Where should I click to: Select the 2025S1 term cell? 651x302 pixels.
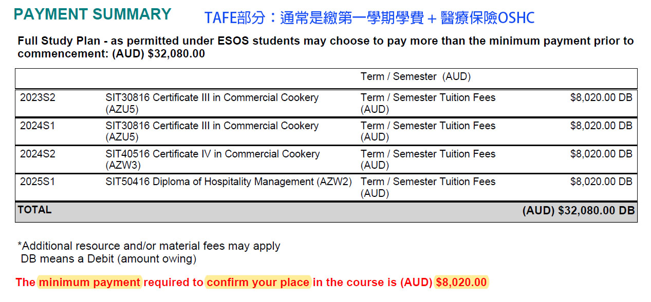pyautogui.click(x=38, y=182)
